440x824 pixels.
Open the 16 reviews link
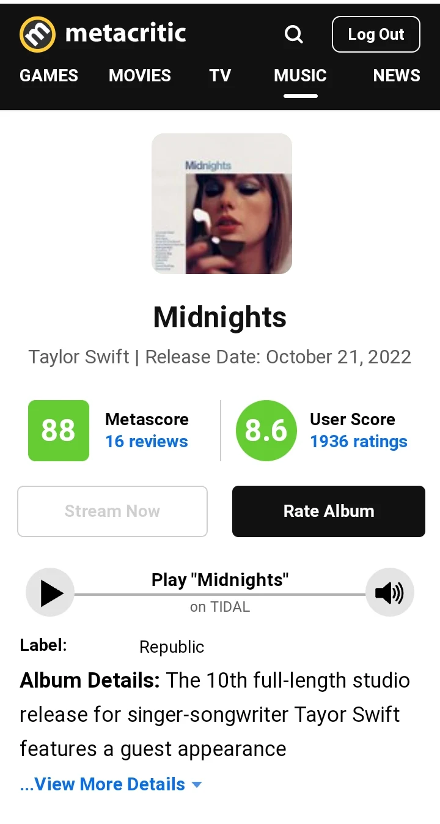point(147,441)
